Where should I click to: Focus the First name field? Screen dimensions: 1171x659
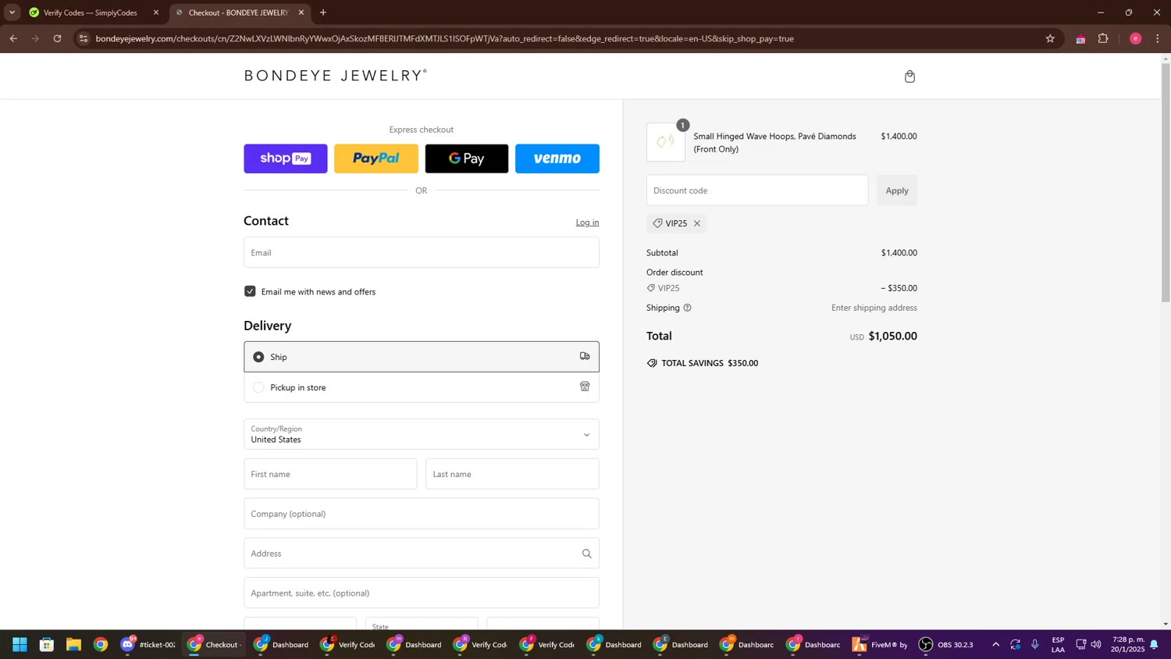330,474
